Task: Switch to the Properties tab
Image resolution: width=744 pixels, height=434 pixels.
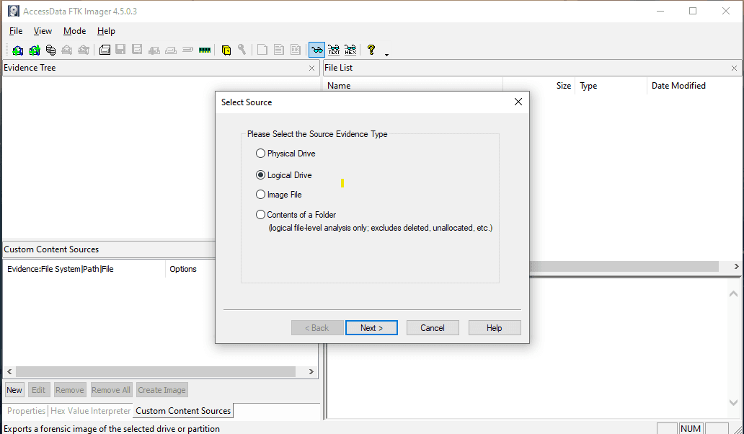Action: coord(26,411)
